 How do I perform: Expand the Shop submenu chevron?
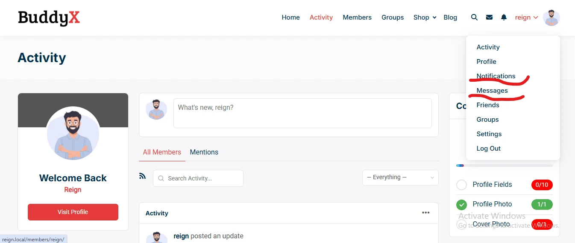pos(434,17)
